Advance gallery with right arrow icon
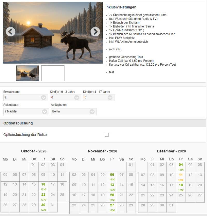Image resolution: width=207 pixels, height=216 pixels. [x=95, y=32]
